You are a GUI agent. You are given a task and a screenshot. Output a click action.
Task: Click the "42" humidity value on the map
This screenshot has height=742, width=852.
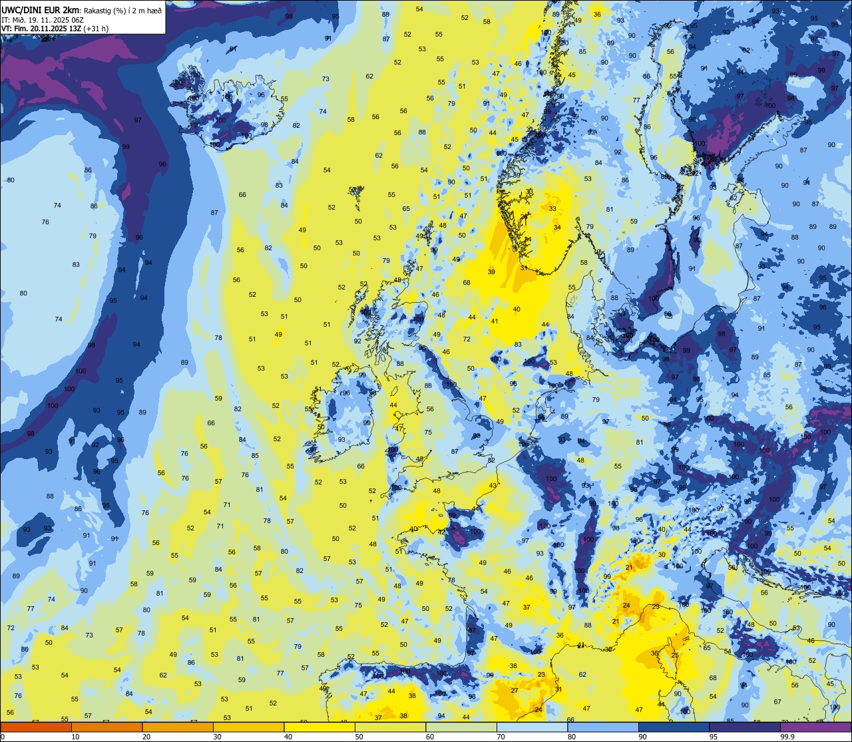point(441,532)
